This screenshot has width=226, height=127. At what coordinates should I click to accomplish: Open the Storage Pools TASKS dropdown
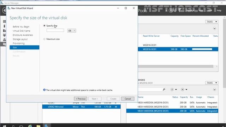click(212, 22)
